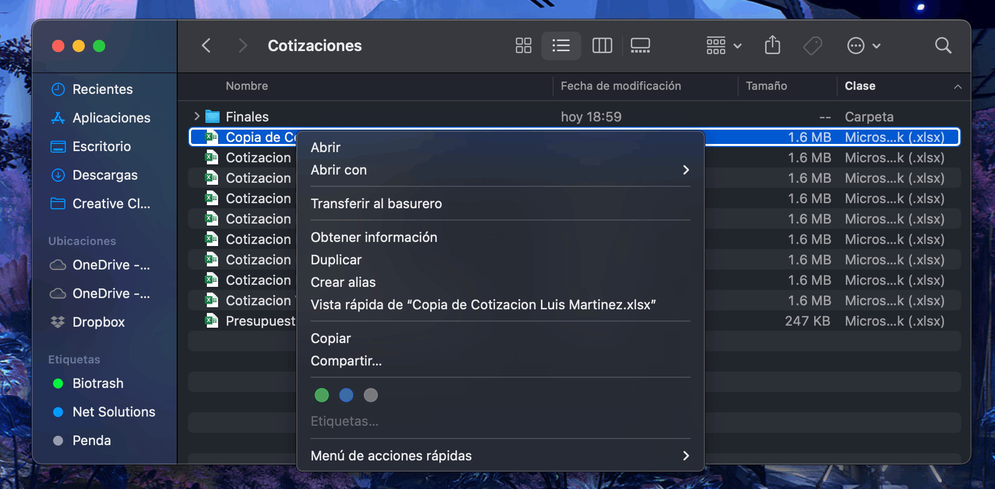Open Escritorio in the sidebar

91,146
